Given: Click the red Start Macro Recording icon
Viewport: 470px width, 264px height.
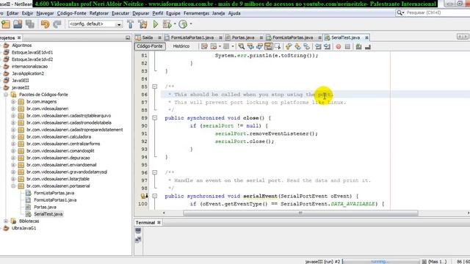Looking at the screenshot, I should coord(339,46).
